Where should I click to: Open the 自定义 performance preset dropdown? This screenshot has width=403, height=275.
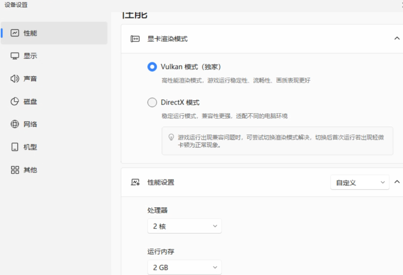[x=359, y=182]
